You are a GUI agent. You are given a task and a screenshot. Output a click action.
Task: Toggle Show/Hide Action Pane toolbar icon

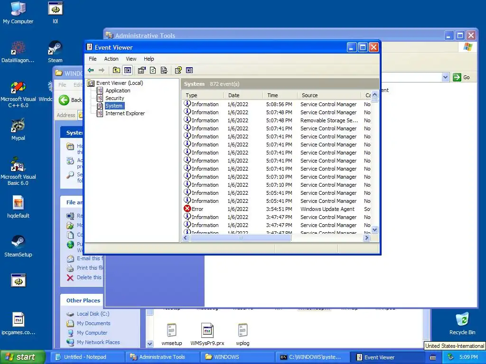[189, 70]
